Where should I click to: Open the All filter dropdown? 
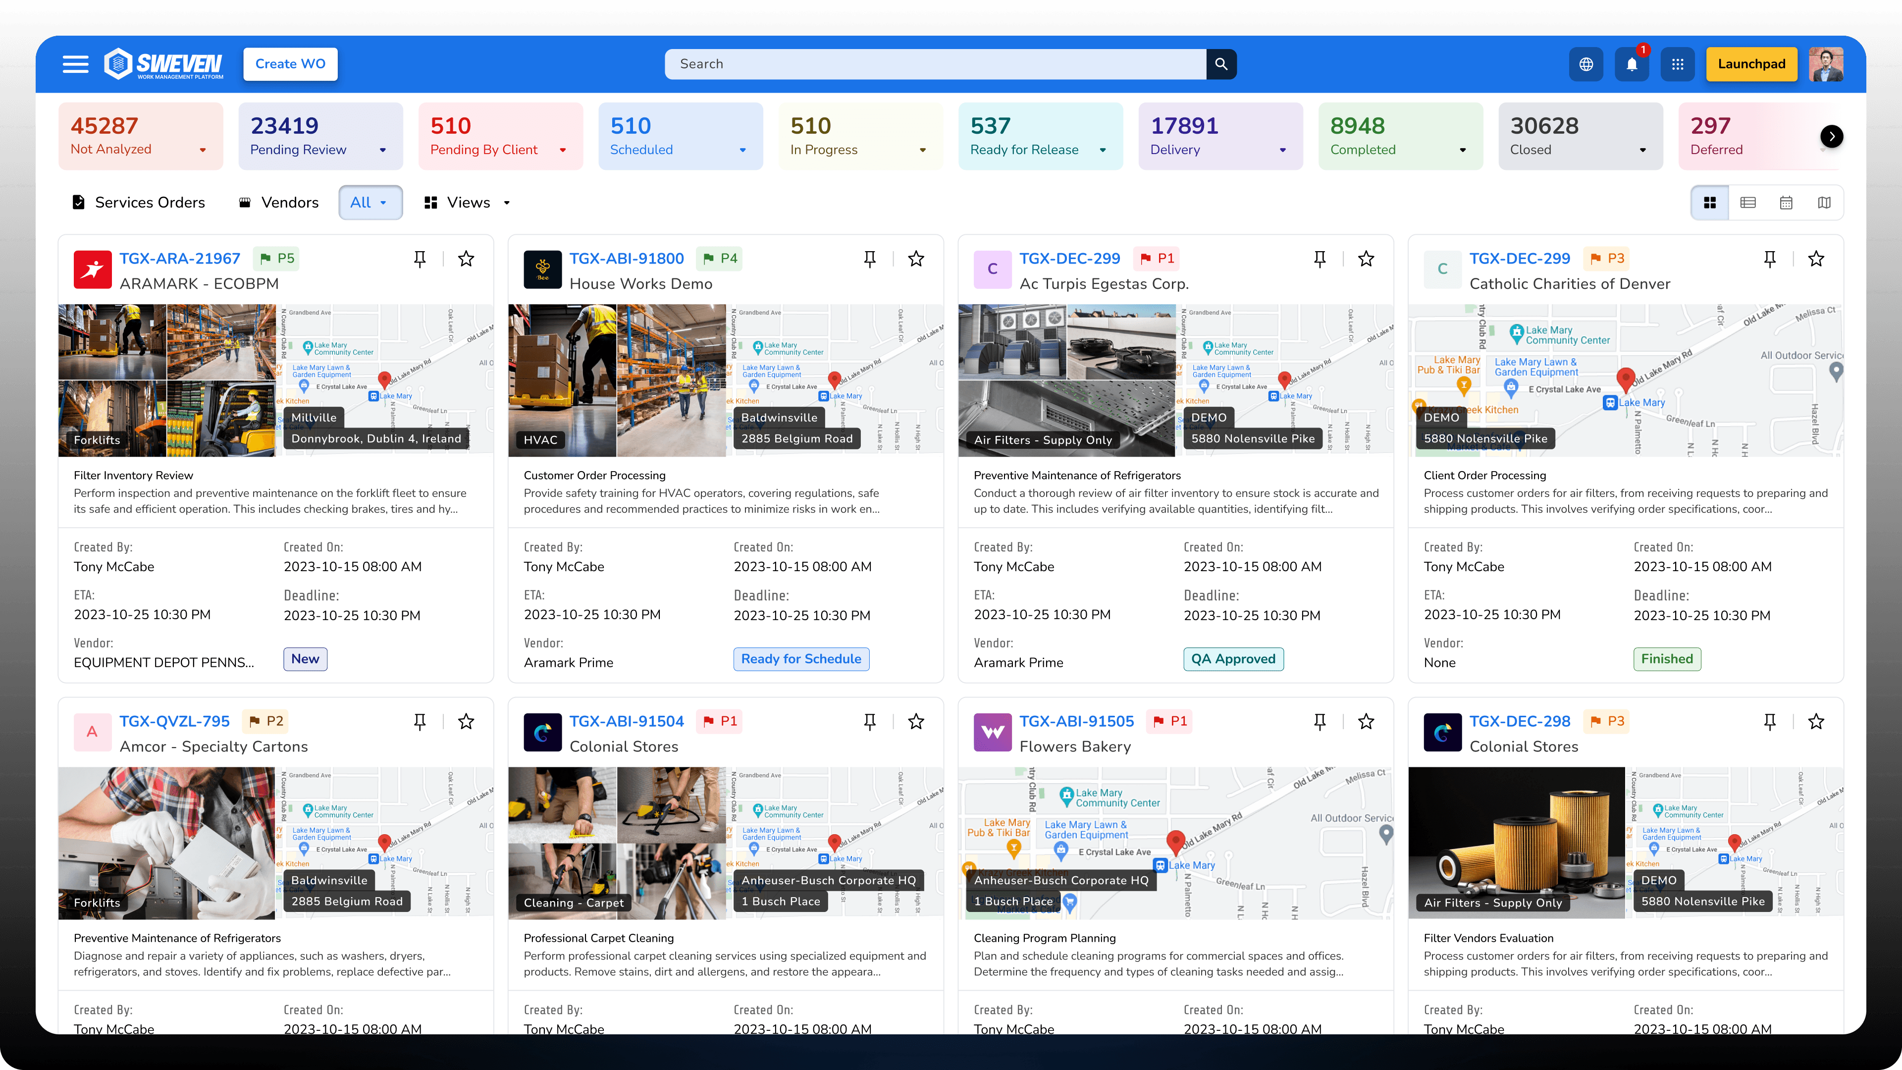370,202
